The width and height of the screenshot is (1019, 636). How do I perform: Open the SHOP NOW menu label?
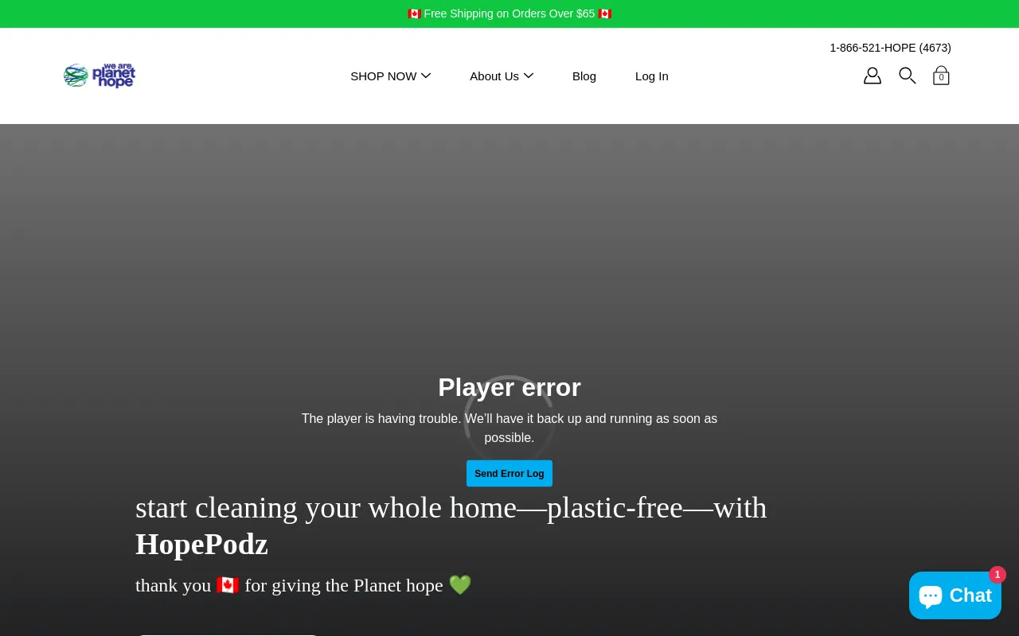point(384,76)
